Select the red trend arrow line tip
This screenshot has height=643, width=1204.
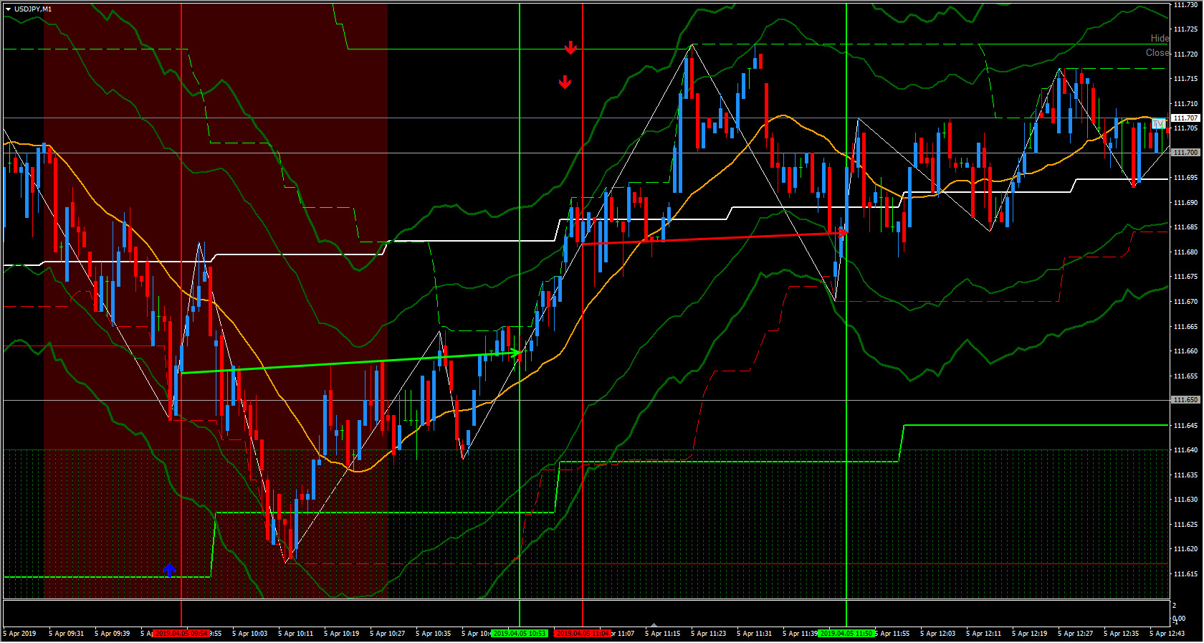pyautogui.click(x=844, y=232)
